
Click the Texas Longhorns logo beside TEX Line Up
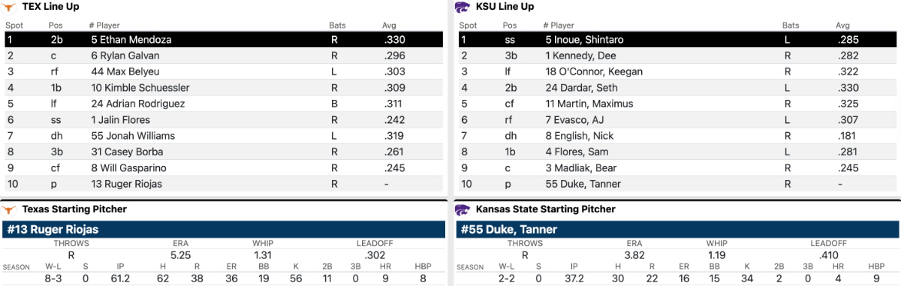[x=10, y=7]
